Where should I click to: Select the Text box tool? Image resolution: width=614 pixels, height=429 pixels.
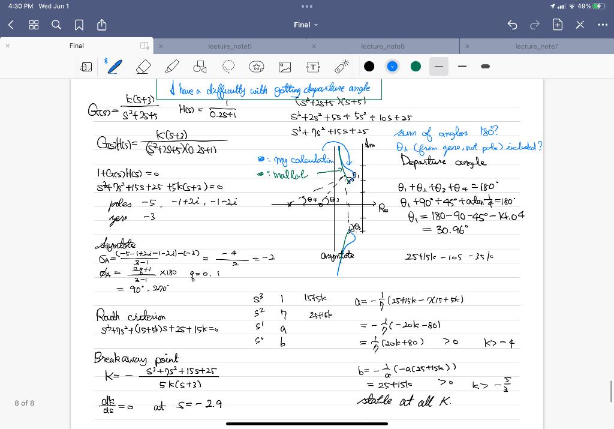coord(313,67)
